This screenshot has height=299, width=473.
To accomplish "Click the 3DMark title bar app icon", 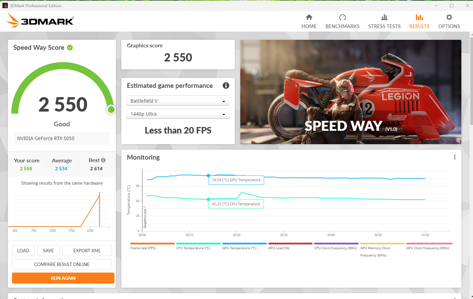I will click(x=5, y=5).
